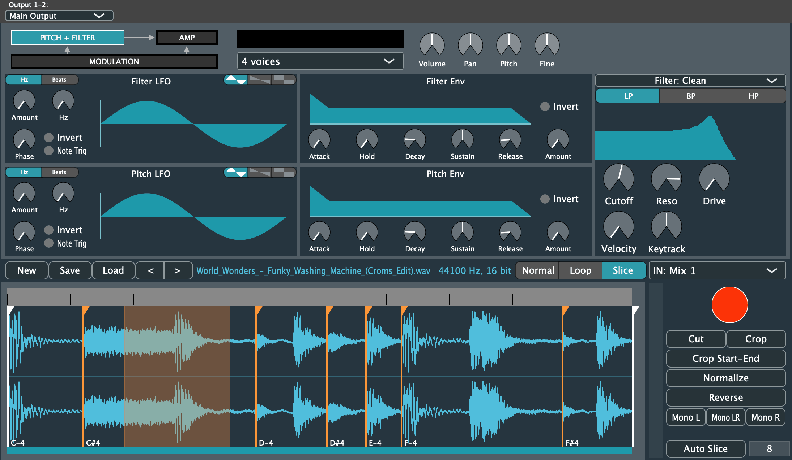792x460 pixels.
Task: Enable Invert in Filter LFO
Action: (x=49, y=138)
